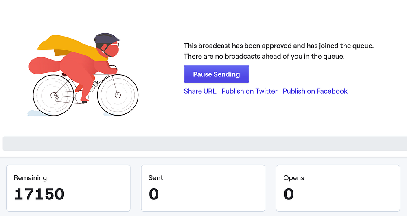This screenshot has width=407, height=216.
Task: Click the broadcast approved status message
Action: click(278, 46)
